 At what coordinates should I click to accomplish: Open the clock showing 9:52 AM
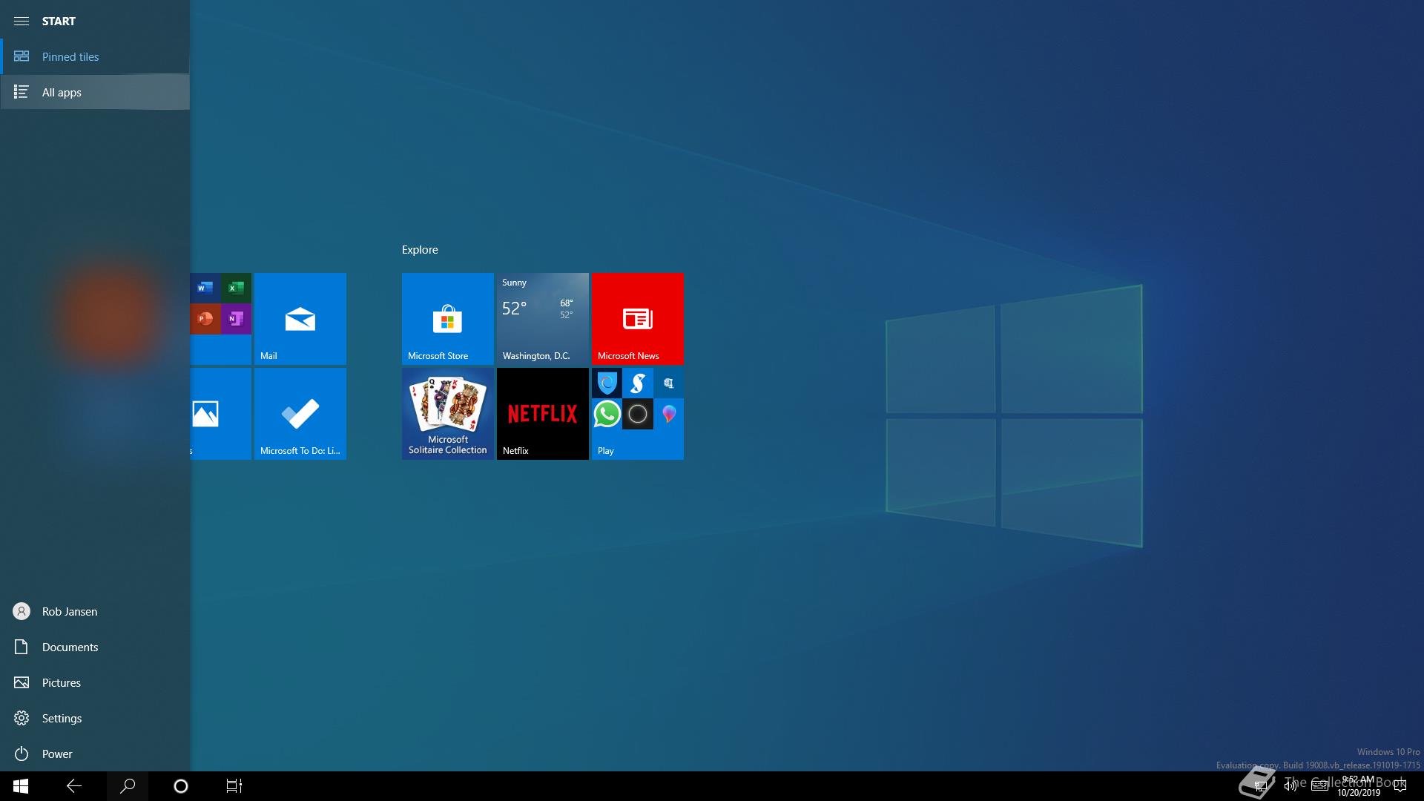(x=1359, y=786)
